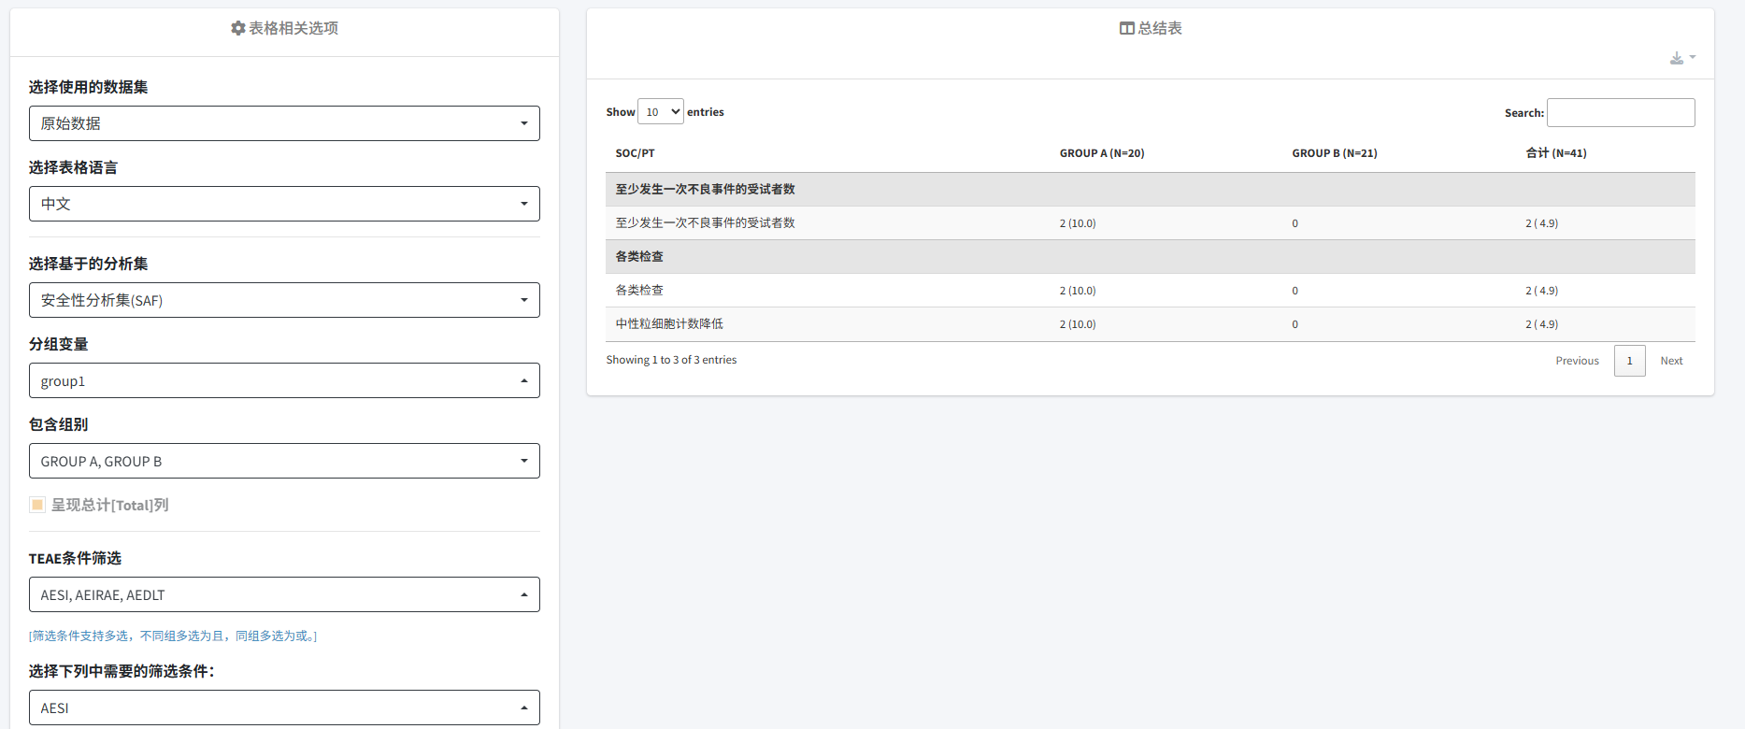Sort by the GROUP A (N=20) column header
The image size is (1745, 729).
pyautogui.click(x=1101, y=153)
